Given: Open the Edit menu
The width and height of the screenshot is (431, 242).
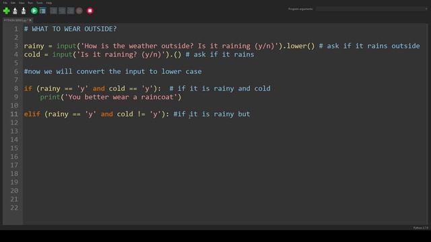Looking at the screenshot, I should coord(13,3).
